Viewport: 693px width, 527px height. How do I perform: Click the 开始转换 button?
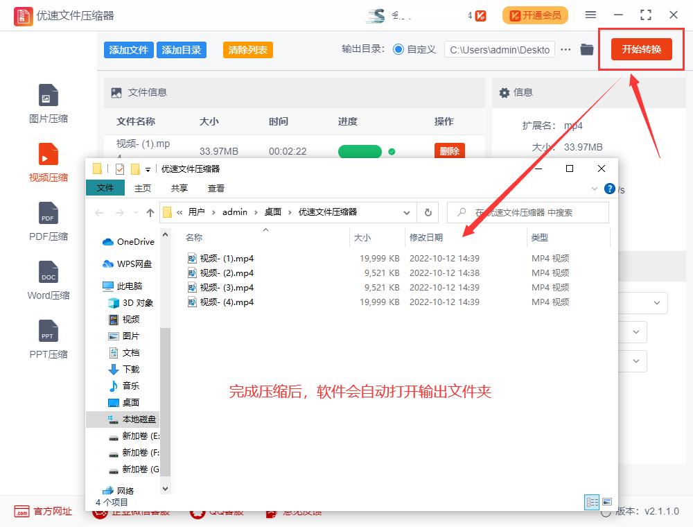[x=641, y=49]
